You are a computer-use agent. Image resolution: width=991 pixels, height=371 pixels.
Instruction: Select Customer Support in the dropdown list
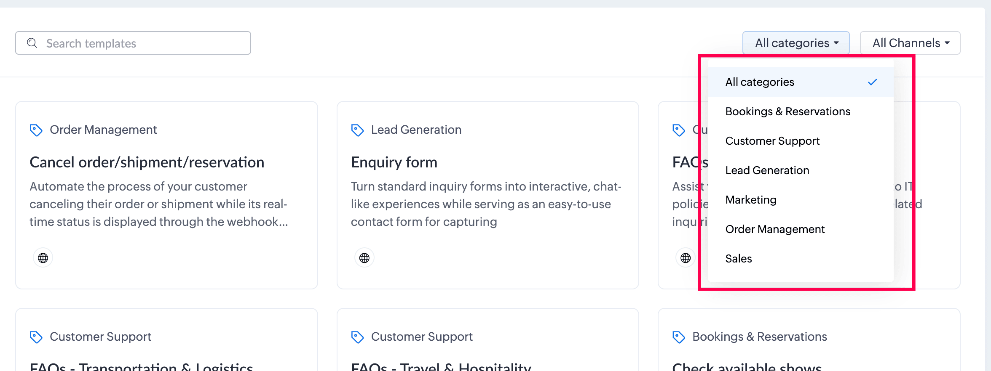pyautogui.click(x=801, y=141)
